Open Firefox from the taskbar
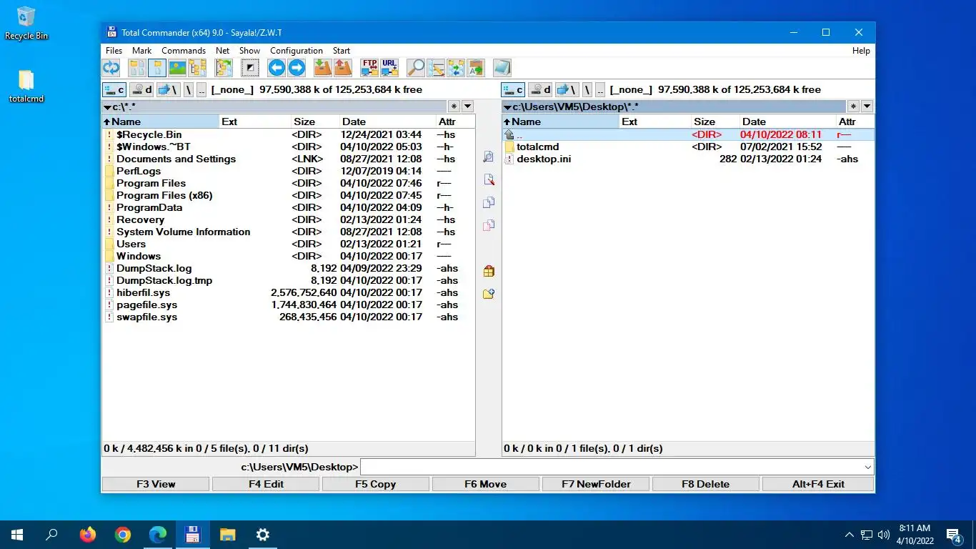Screen dimensions: 976x549 pos(88,535)
